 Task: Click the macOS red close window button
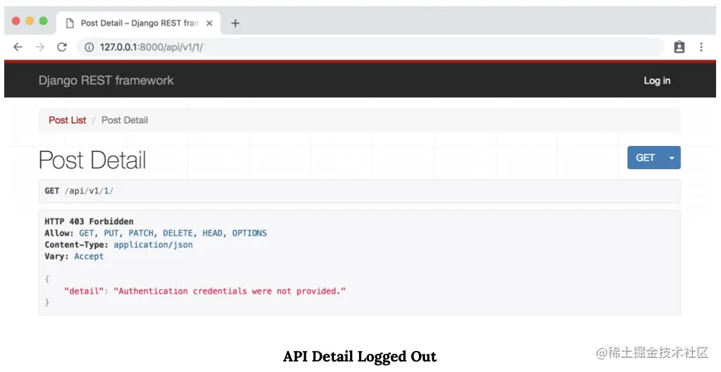click(16, 20)
